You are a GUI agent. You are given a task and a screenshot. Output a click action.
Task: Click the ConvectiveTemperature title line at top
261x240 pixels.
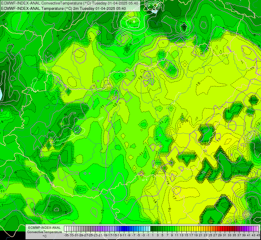pos(70,3)
